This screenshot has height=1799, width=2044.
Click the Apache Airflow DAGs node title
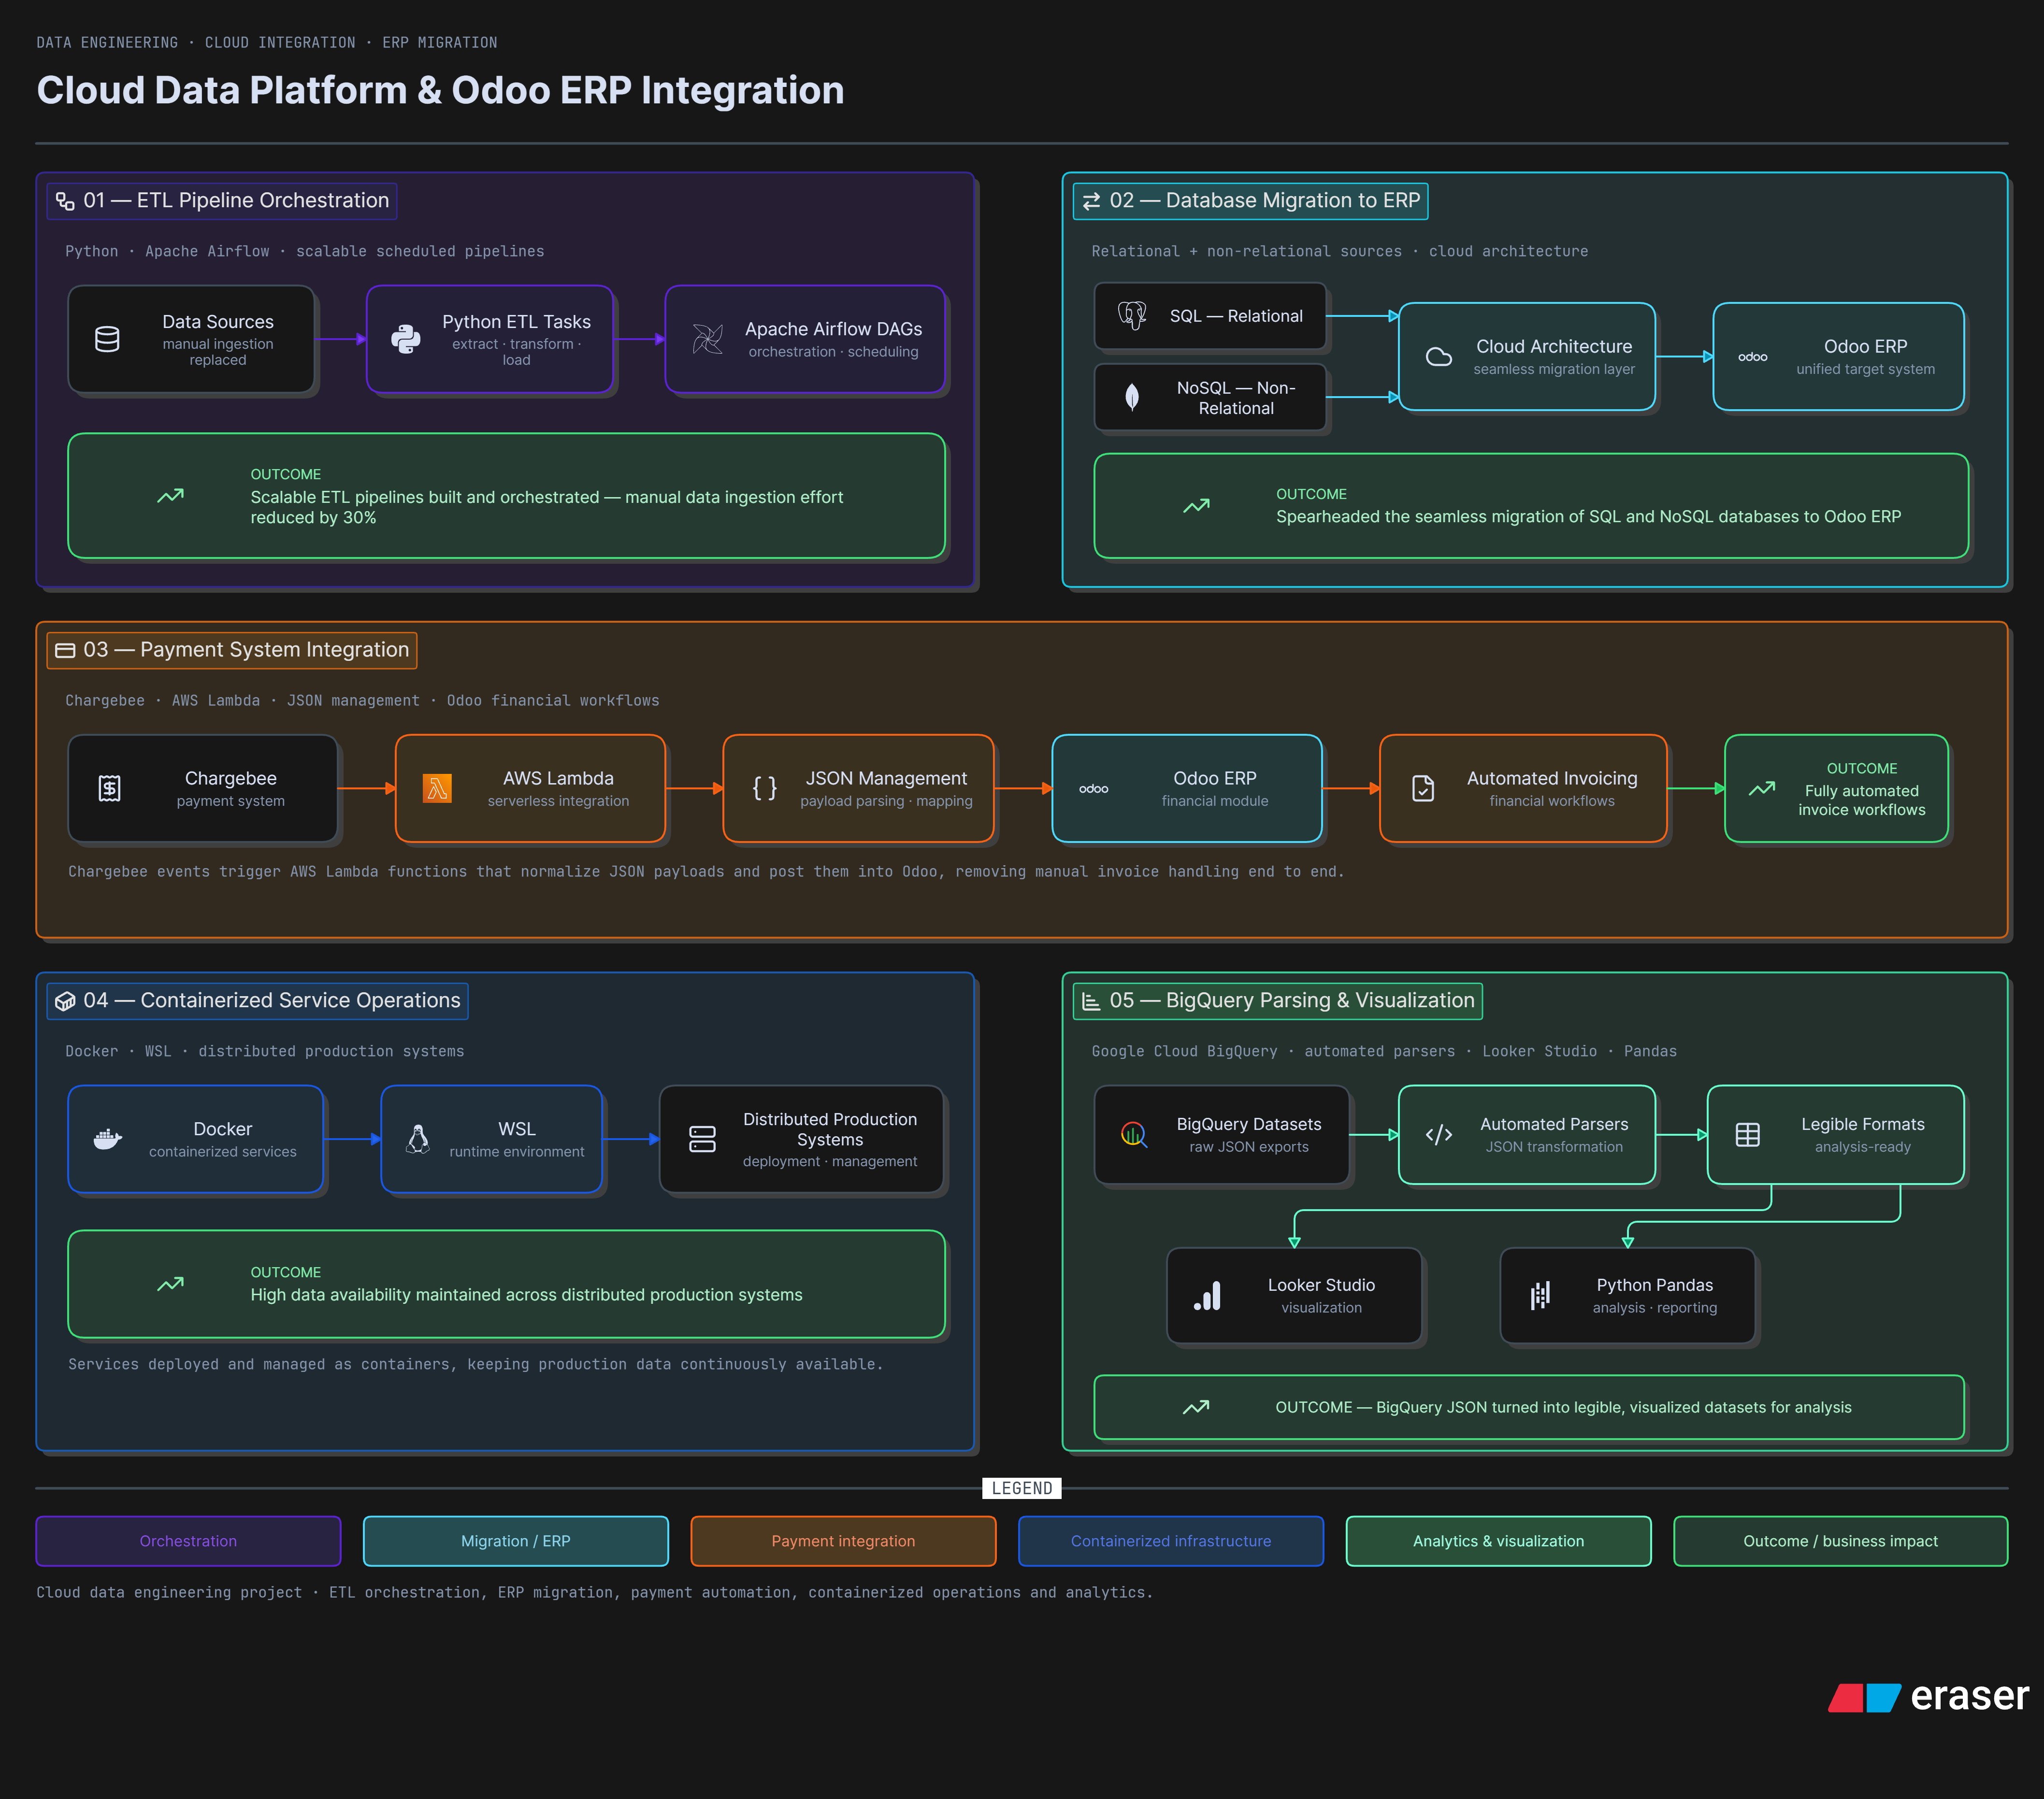[833, 329]
